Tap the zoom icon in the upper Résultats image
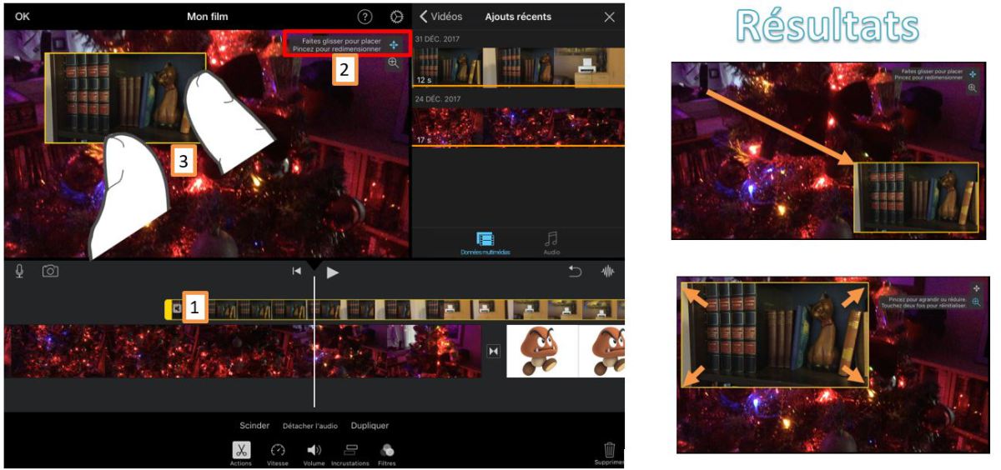 click(x=973, y=87)
